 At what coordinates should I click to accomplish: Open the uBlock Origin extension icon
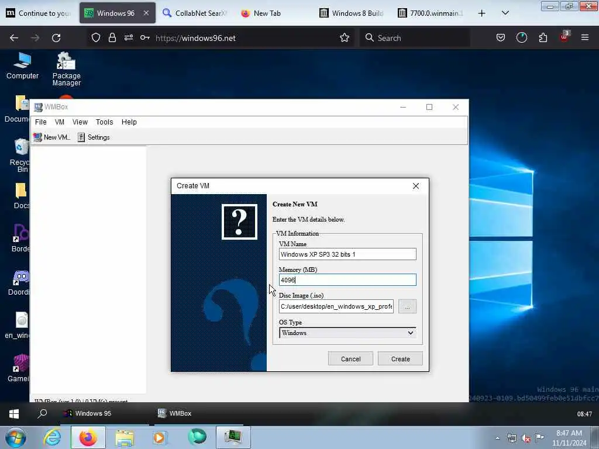(564, 37)
